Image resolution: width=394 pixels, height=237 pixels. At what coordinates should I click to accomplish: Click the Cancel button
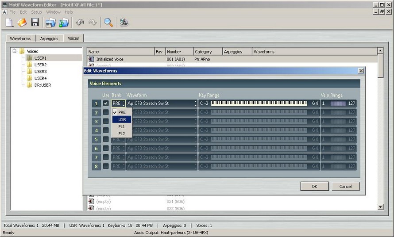click(345, 186)
